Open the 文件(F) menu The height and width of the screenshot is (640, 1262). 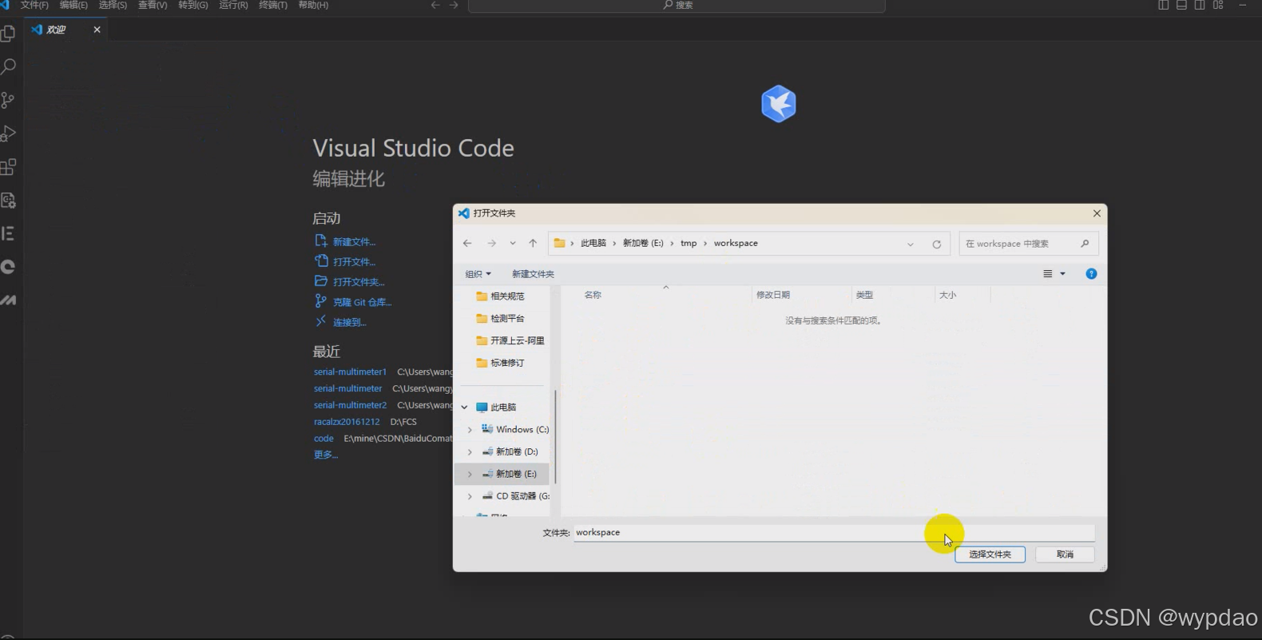pyautogui.click(x=34, y=5)
